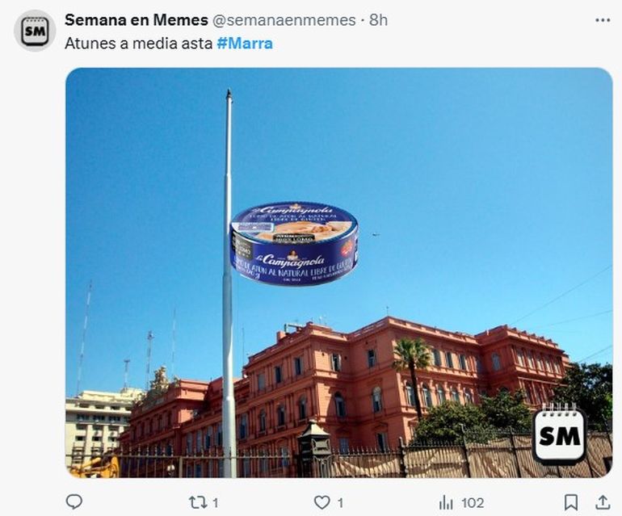Open the view analytics bar chart icon

click(446, 503)
